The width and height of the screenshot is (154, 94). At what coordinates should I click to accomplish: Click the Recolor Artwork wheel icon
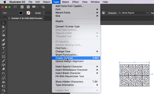coord(103,13)
